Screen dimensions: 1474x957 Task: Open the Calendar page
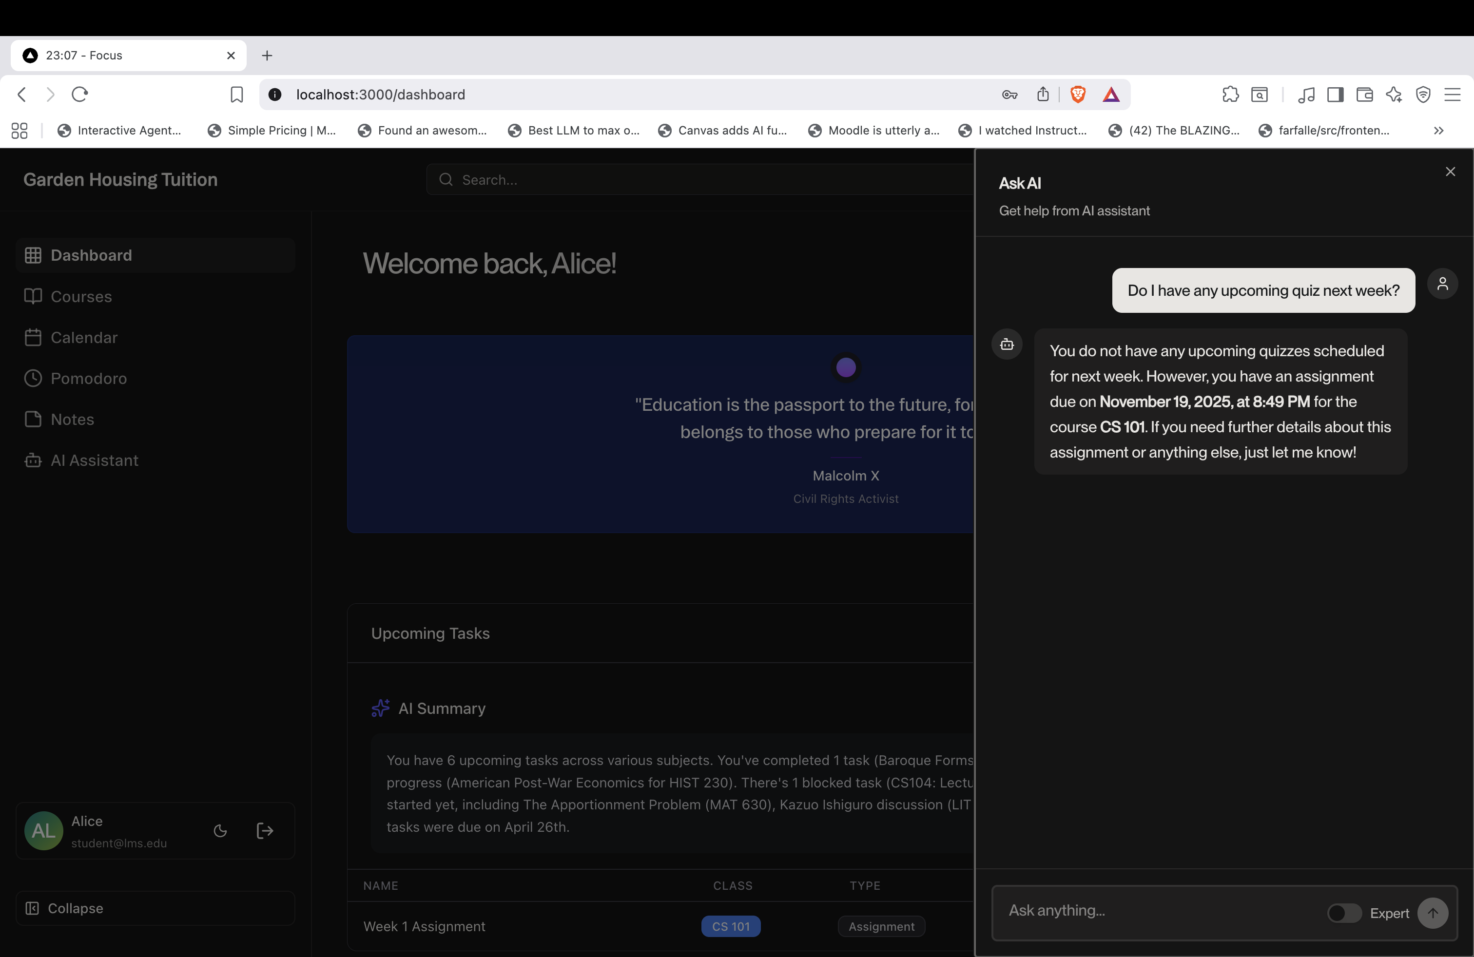(84, 337)
